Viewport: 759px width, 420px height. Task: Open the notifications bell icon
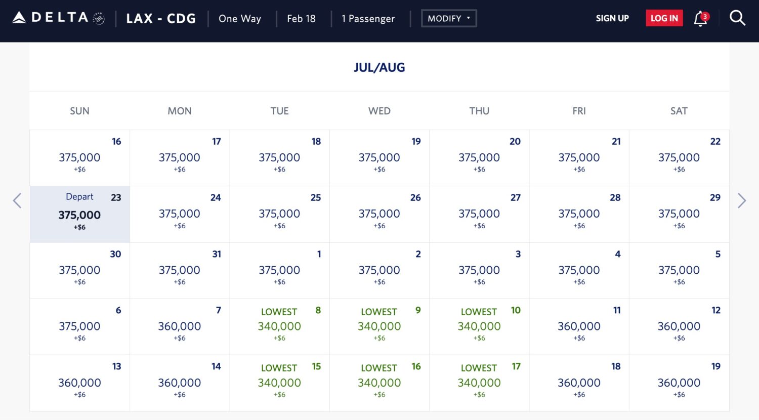point(700,19)
